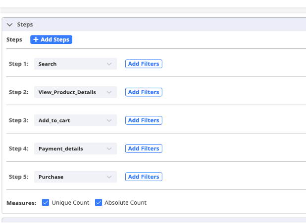
Task: Open the Step 5 Purchase dropdown
Action: click(x=75, y=177)
